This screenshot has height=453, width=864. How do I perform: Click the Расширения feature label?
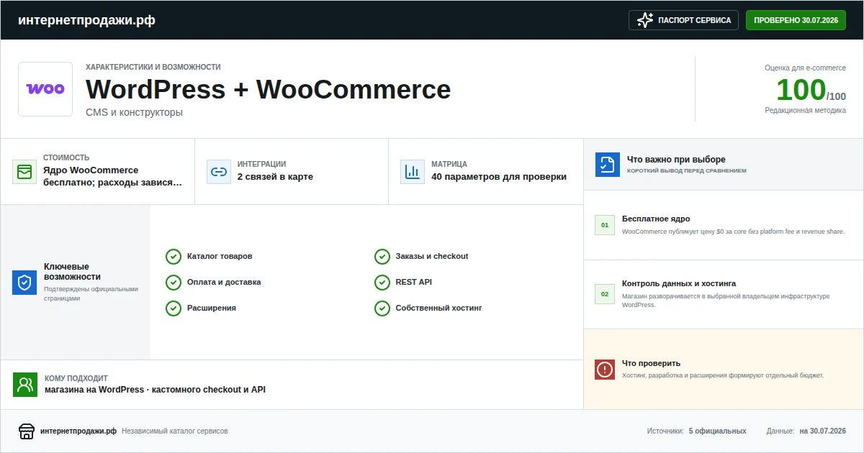(212, 308)
